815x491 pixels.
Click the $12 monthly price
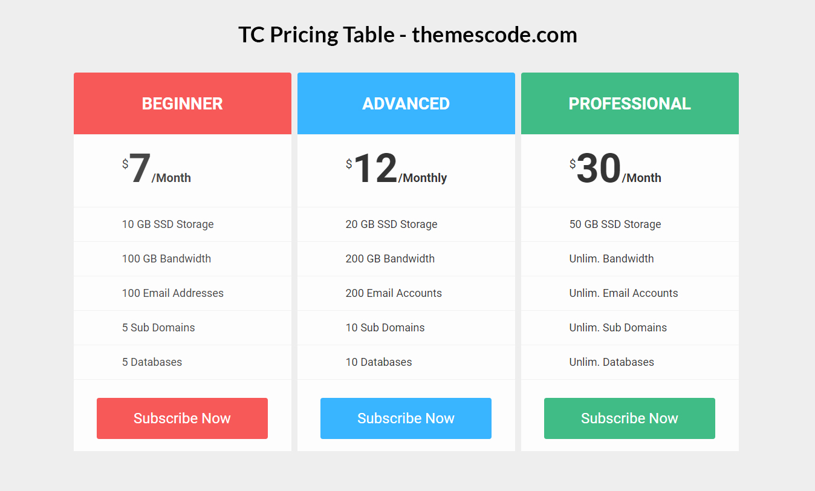click(x=396, y=170)
